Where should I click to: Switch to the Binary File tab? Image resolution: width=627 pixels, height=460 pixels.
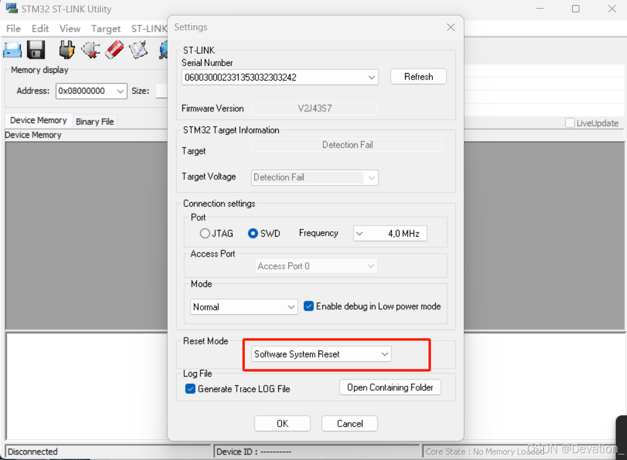point(95,122)
